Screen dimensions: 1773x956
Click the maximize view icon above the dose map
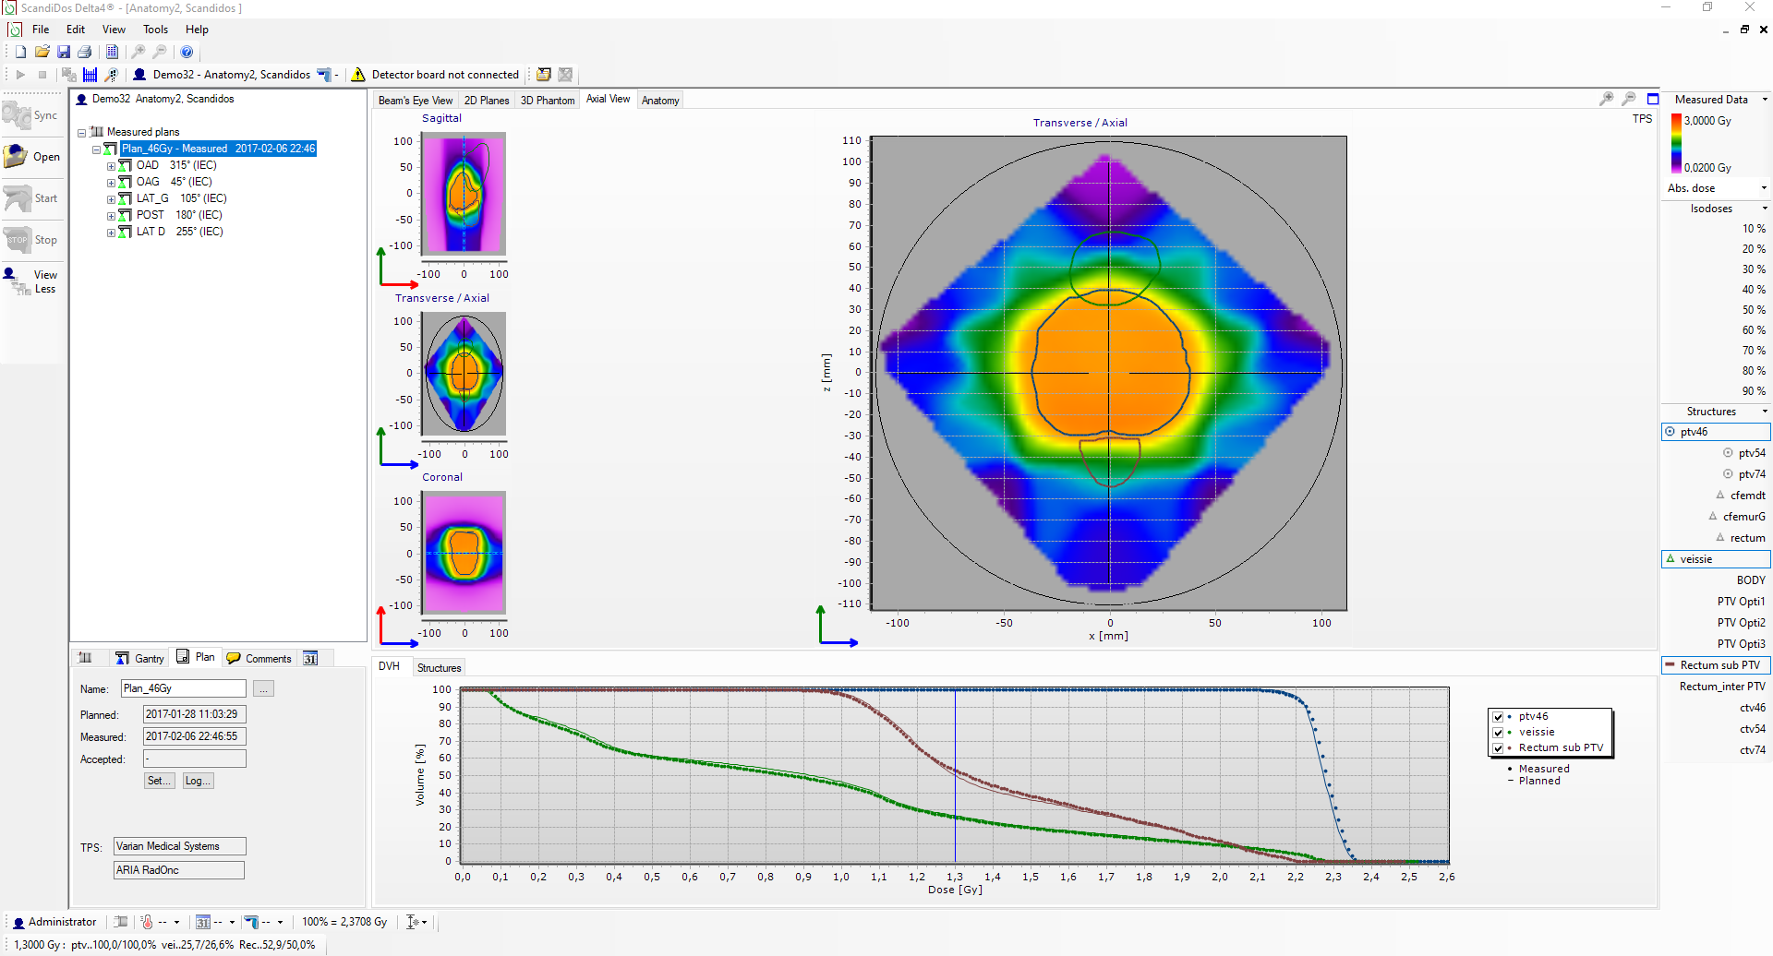(x=1653, y=99)
